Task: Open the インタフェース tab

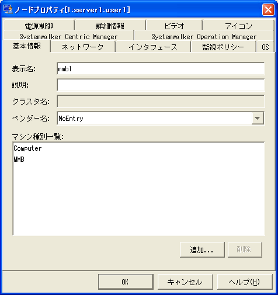Action: pos(153,47)
